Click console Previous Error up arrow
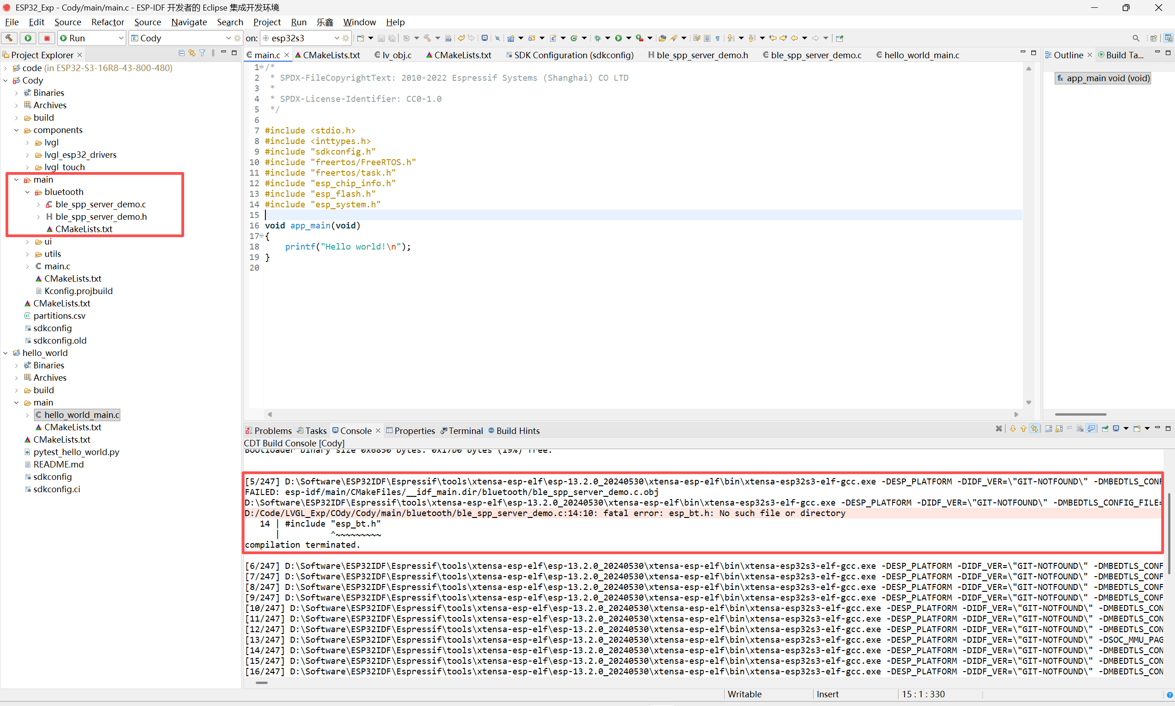This screenshot has width=1175, height=706. point(1023,428)
